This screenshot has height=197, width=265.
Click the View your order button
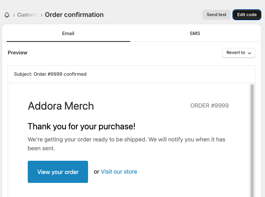tap(58, 172)
